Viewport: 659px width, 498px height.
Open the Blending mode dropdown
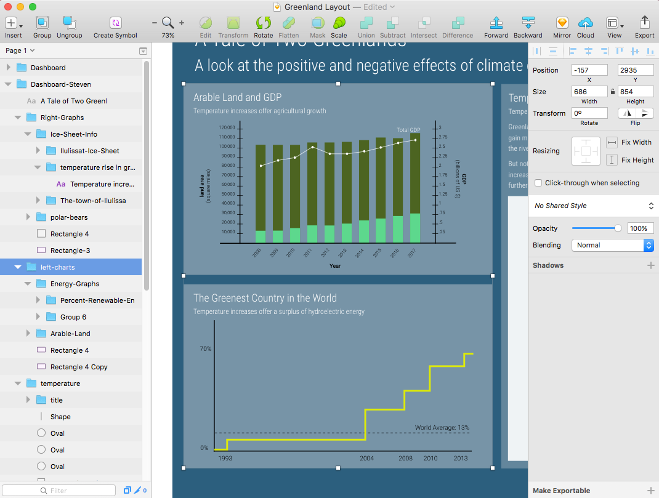(x=612, y=245)
